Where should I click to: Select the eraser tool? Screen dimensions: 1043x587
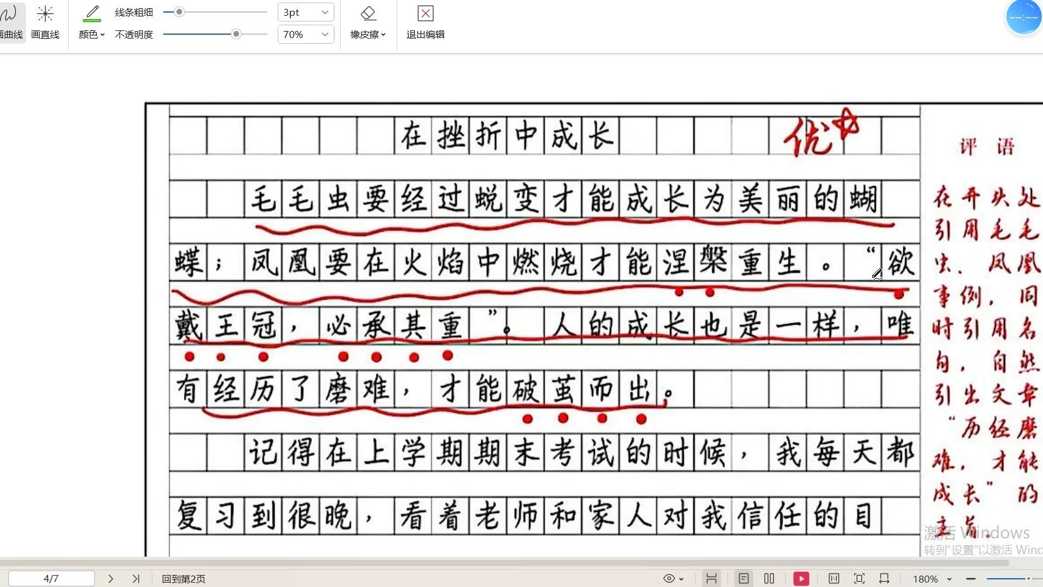pos(368,14)
